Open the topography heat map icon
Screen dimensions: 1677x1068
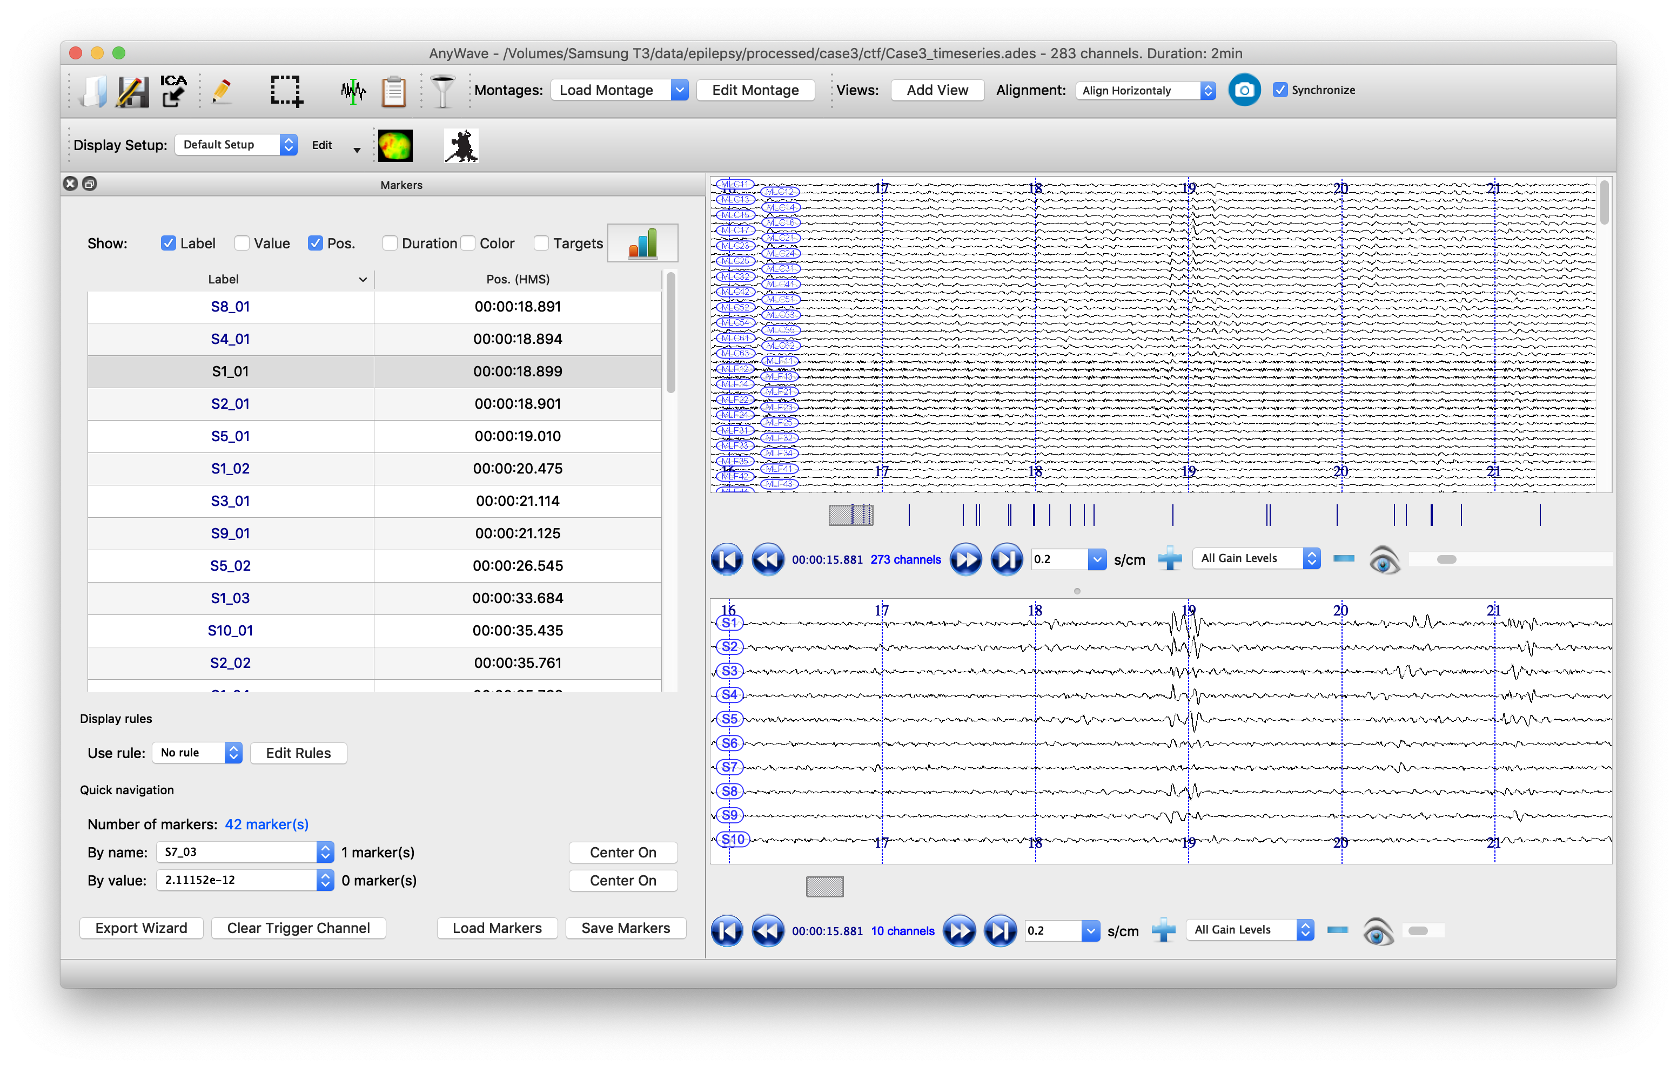pos(395,145)
